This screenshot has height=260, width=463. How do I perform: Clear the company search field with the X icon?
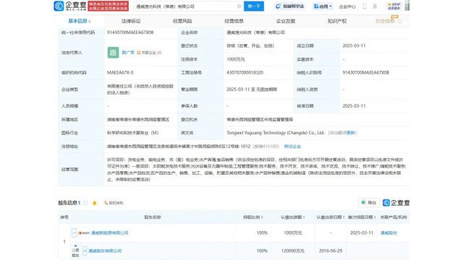tap(239, 6)
